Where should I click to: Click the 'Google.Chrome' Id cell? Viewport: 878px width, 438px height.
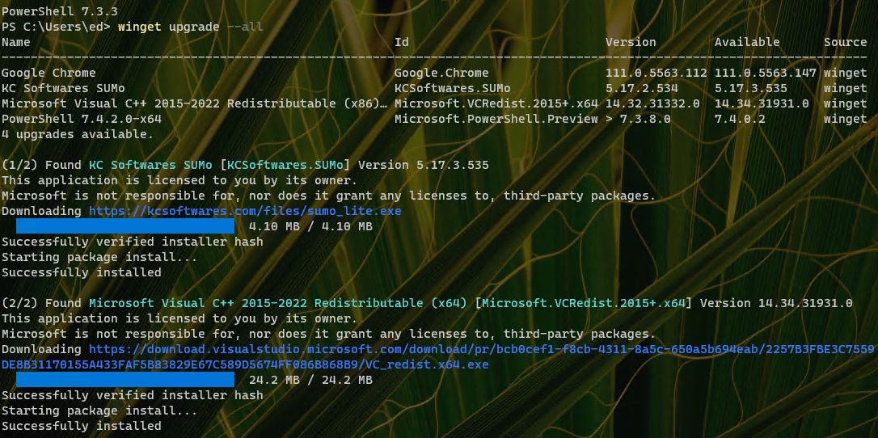coord(441,73)
